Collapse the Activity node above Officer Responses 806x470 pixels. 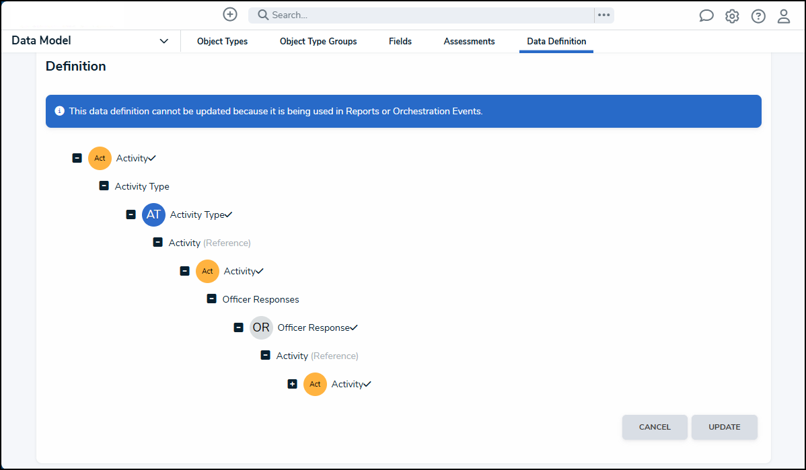[x=184, y=271]
